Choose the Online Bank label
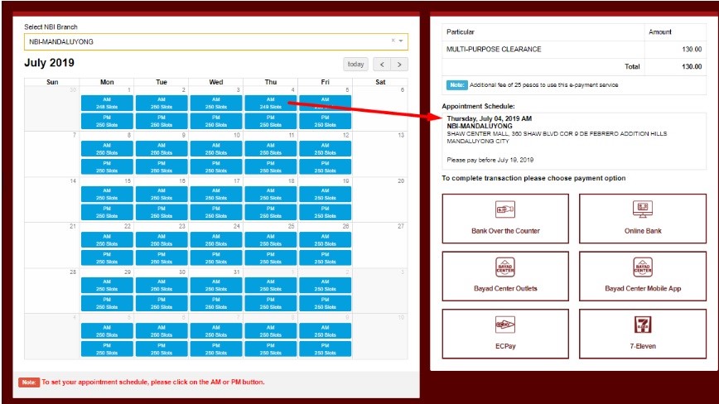Viewport: 719px width, 404px height. pos(643,231)
